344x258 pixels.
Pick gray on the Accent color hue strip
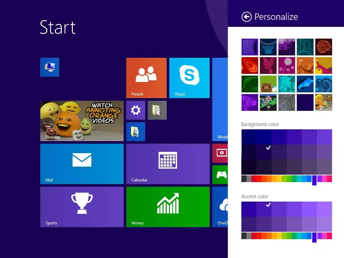pyautogui.click(x=249, y=236)
